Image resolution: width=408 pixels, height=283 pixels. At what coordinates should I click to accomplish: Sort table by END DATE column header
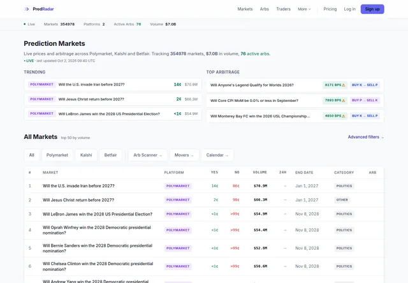(x=304, y=173)
